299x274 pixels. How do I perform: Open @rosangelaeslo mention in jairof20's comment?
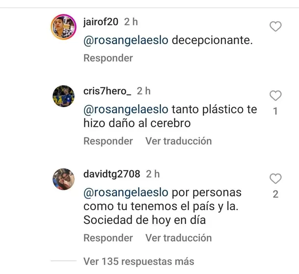126,40
